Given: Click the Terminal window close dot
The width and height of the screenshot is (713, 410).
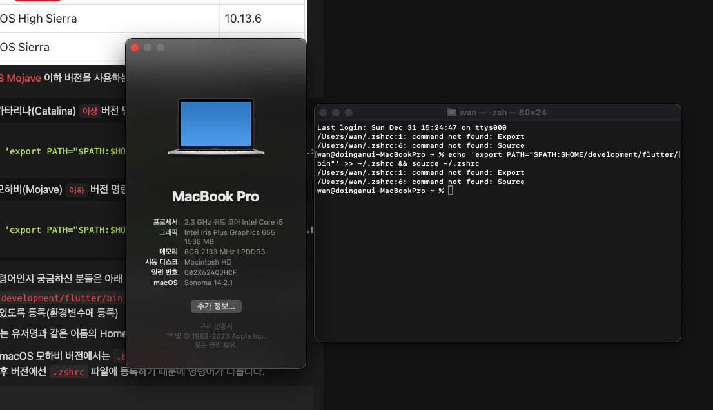Looking at the screenshot, I should pyautogui.click(x=323, y=113).
